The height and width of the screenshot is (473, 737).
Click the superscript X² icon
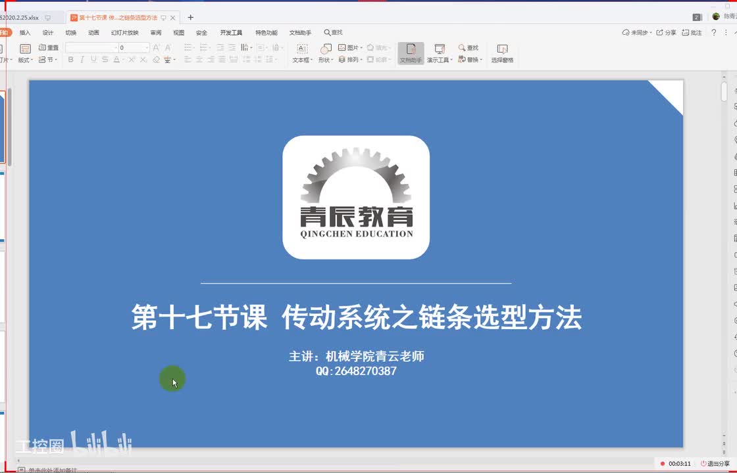pyautogui.click(x=132, y=60)
